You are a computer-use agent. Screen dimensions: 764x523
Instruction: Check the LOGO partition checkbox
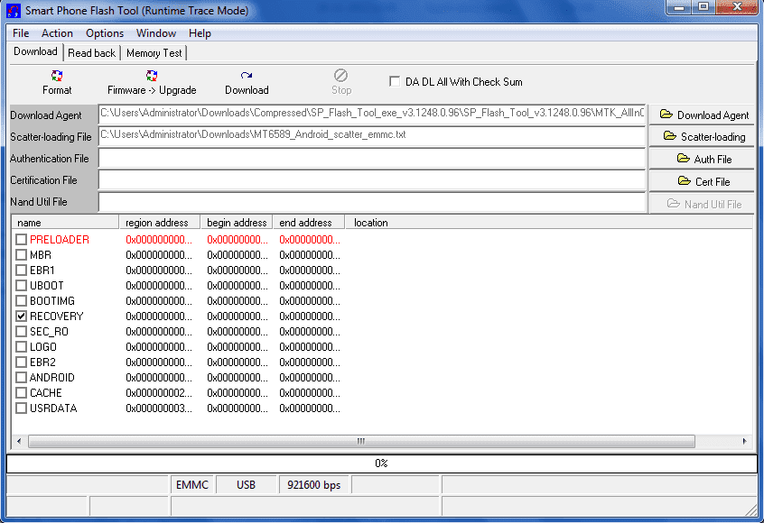(21, 346)
